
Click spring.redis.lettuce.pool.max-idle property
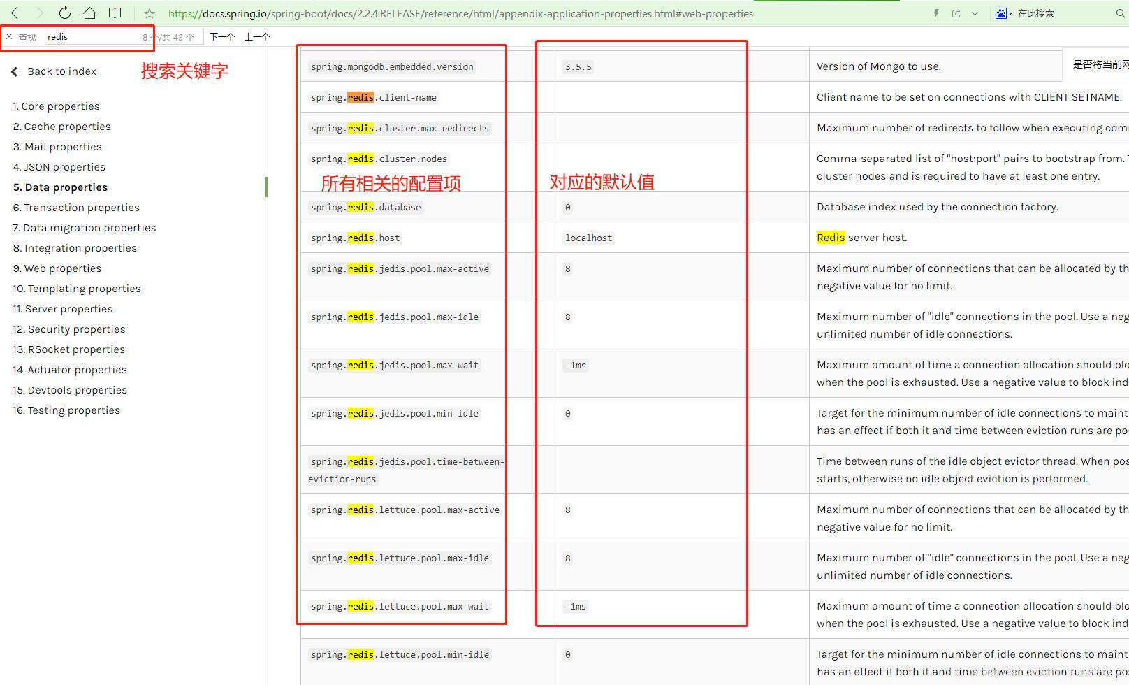click(400, 558)
